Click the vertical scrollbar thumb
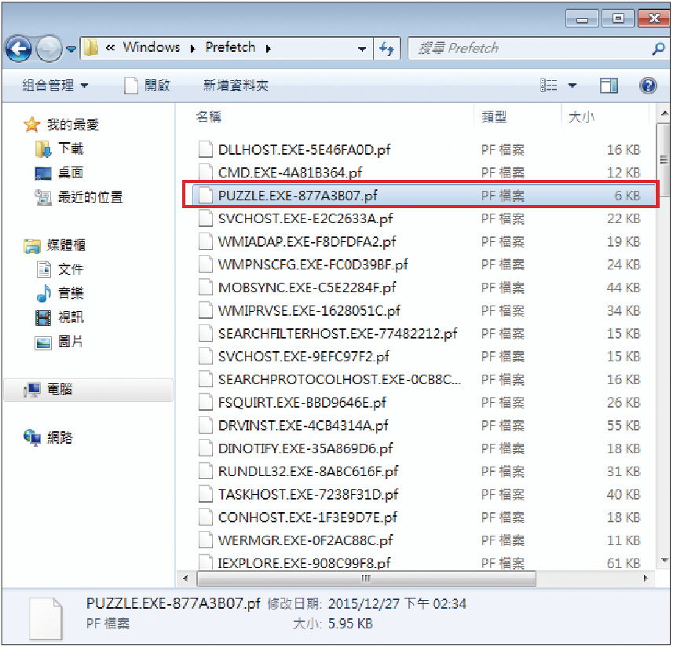The image size is (673, 648). pyautogui.click(x=664, y=159)
